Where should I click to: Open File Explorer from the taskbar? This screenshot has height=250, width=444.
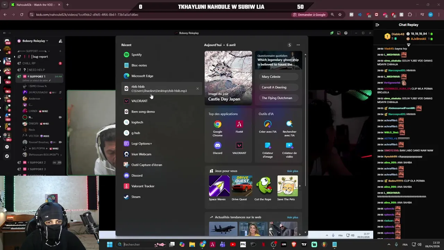(192, 244)
